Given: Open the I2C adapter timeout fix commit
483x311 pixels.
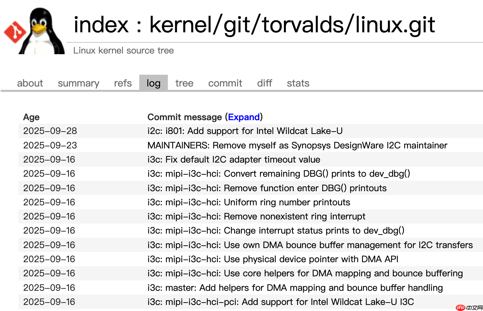Looking at the screenshot, I should click(x=234, y=159).
